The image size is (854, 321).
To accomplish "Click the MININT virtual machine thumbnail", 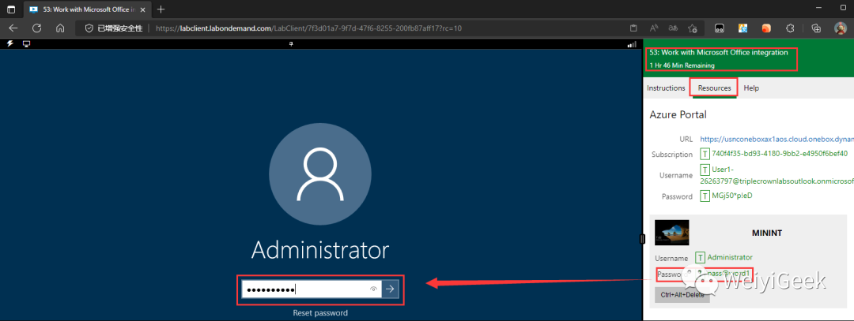I will [671, 233].
